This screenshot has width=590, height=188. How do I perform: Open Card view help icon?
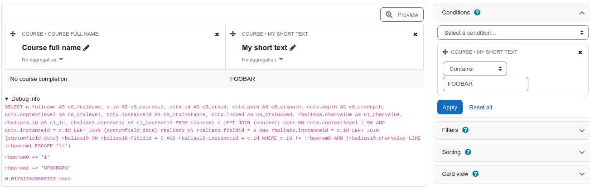(476, 174)
